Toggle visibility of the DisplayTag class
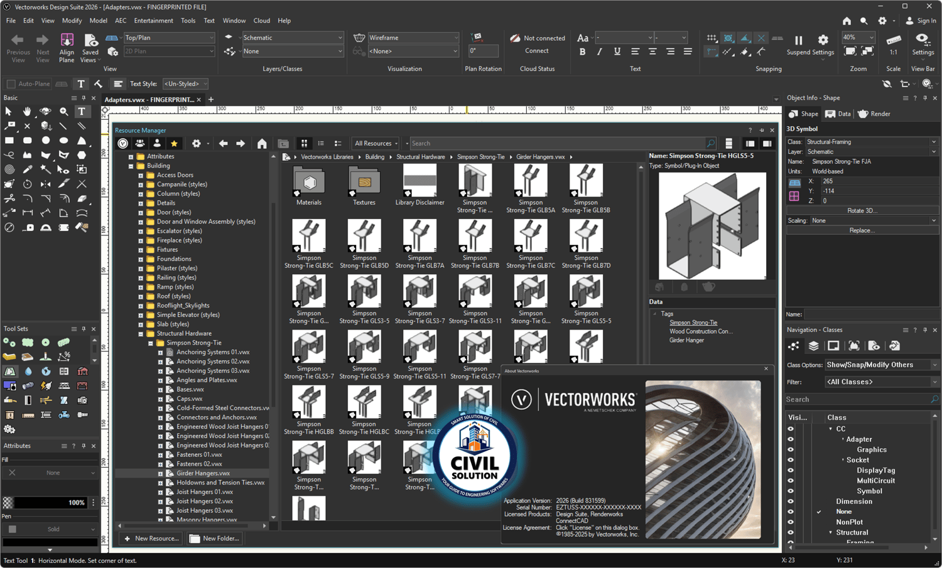Screen dimensions: 942x568 click(791, 470)
